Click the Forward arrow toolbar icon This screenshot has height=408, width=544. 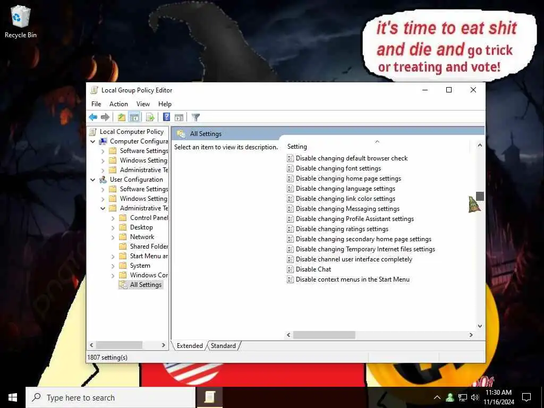(x=105, y=117)
